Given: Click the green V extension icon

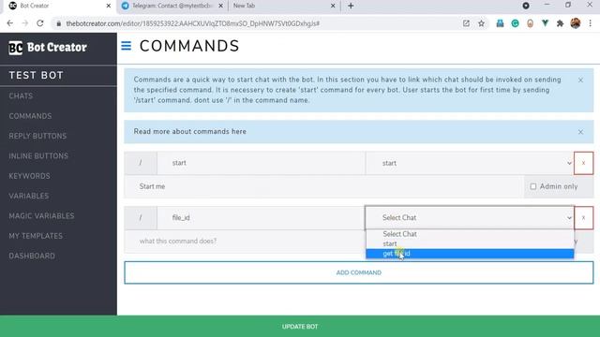Looking at the screenshot, I should coord(545,23).
